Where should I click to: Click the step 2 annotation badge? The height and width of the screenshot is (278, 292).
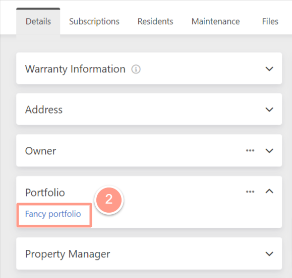point(109,200)
